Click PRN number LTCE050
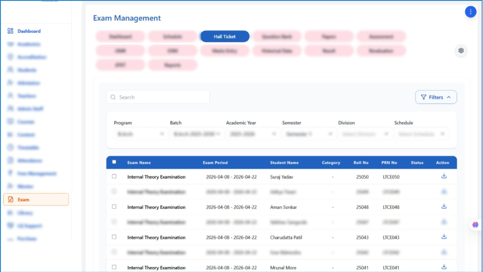The height and width of the screenshot is (272, 483). (391, 177)
